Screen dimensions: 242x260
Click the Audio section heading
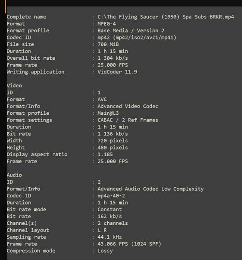[14, 175]
